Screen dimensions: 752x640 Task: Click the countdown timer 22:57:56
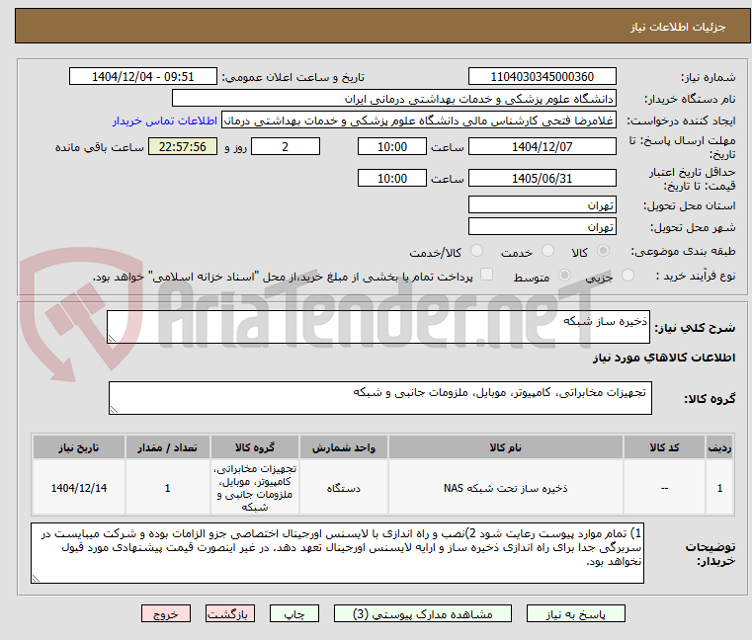(182, 147)
